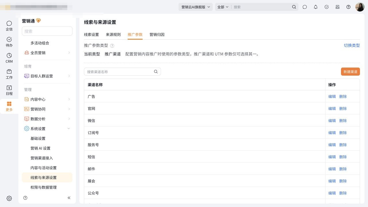Focus the 搜索渠道名称 search field
The height and width of the screenshot is (207, 368).
tap(122, 72)
